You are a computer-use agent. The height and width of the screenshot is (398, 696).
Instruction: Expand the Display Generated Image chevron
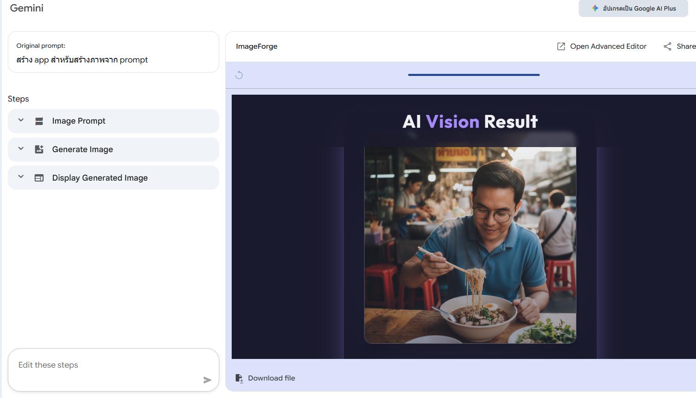(21, 177)
